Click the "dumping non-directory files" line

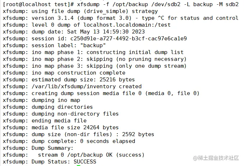[75, 114]
